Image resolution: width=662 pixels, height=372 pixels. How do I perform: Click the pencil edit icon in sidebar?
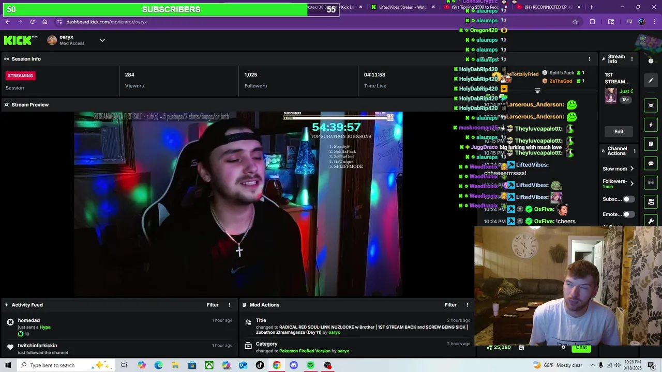coord(651,80)
